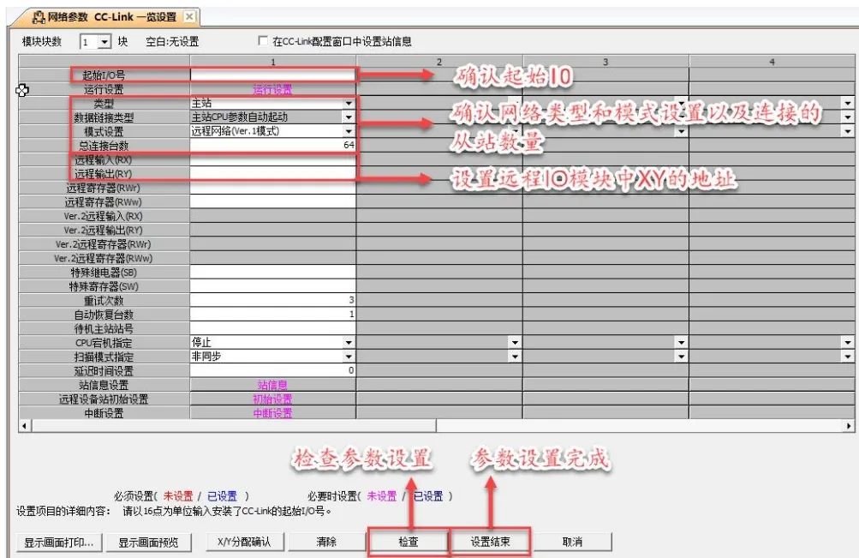Screen dimensions: 859x558
Task: Open the 站信息 link
Action: coord(273,386)
